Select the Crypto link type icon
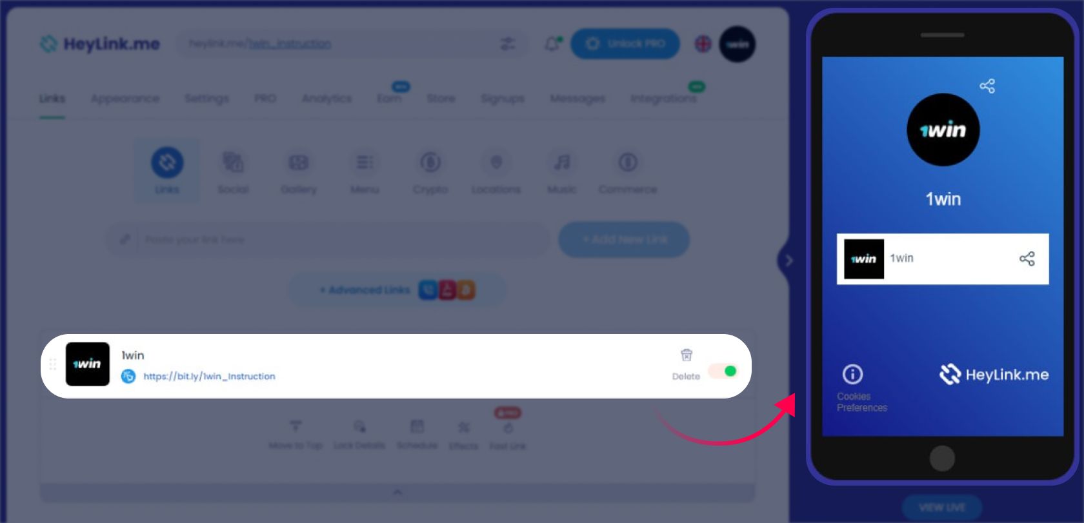The image size is (1084, 523). [x=430, y=172]
